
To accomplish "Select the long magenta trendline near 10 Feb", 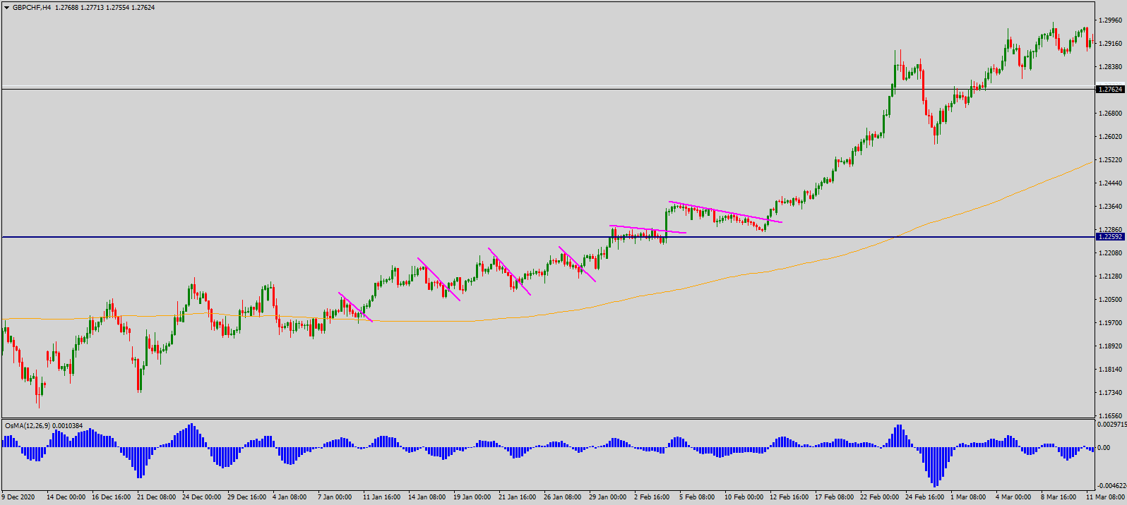I will click(x=725, y=212).
